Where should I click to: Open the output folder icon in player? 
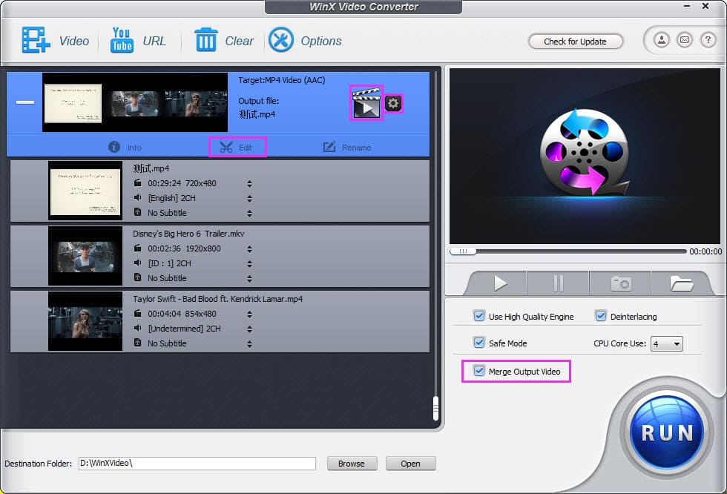[x=681, y=283]
